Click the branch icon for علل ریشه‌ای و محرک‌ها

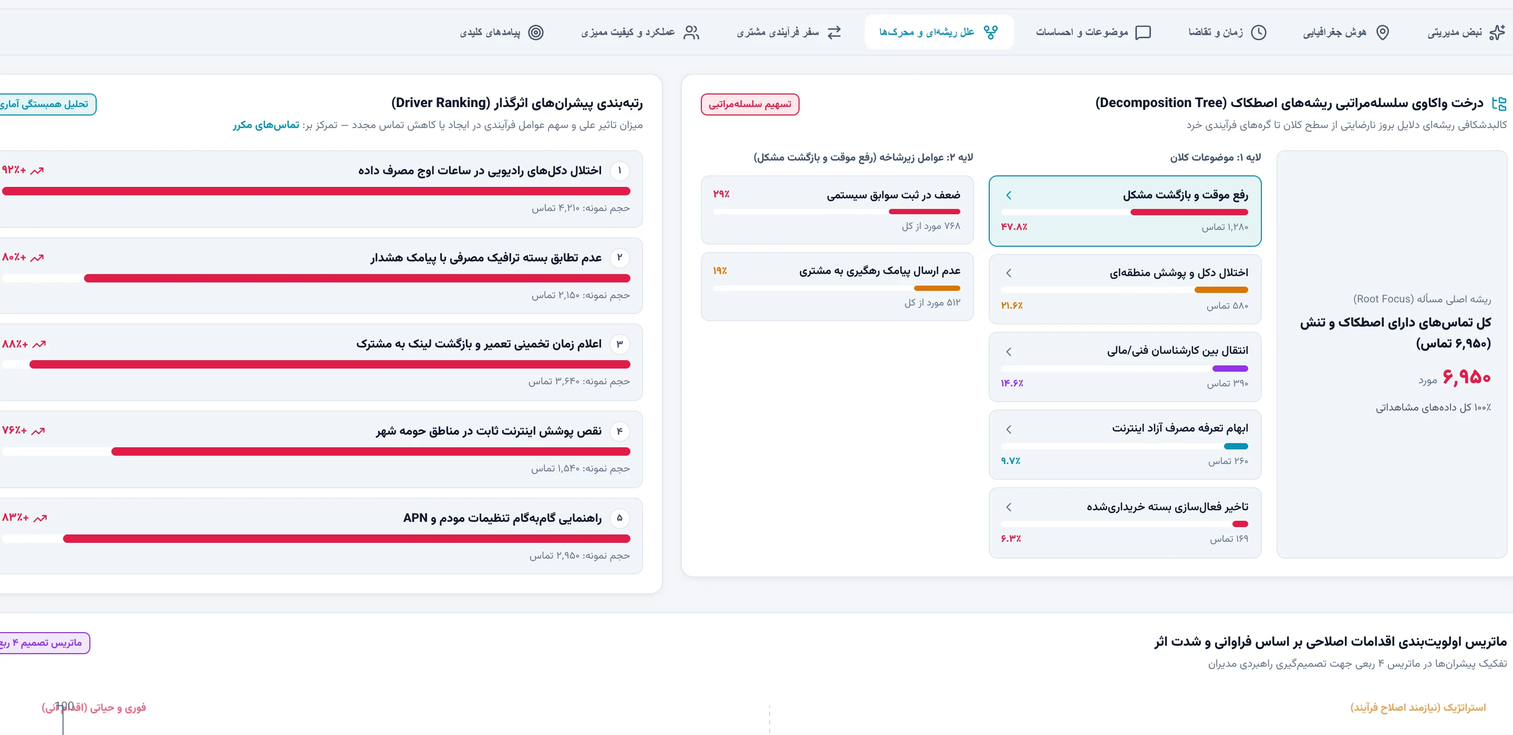[991, 33]
